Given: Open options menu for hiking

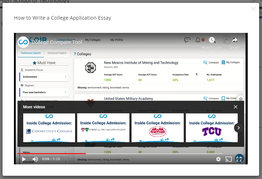Looking at the screenshot, I should coord(65,152).
